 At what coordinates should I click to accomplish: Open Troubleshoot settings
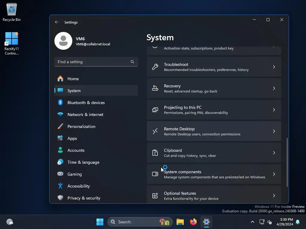(214, 67)
